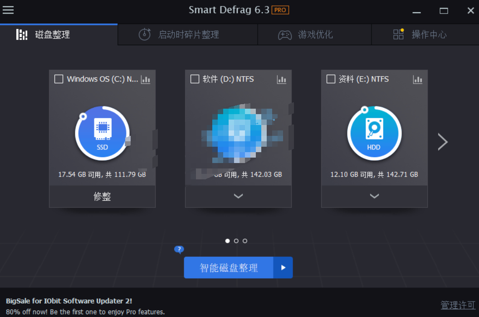Expand action options for 软件 (D:) drive

238,196
